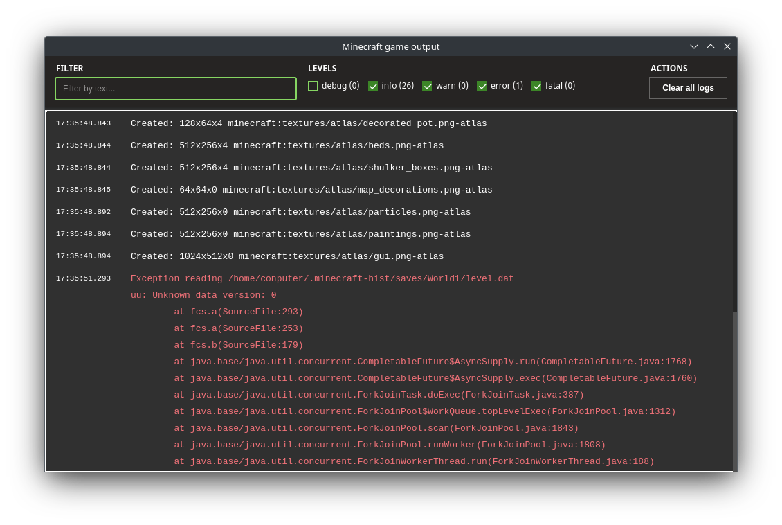Click the 'Unknown data version: 0' line
Screen dimensions: 782x525
pos(203,295)
